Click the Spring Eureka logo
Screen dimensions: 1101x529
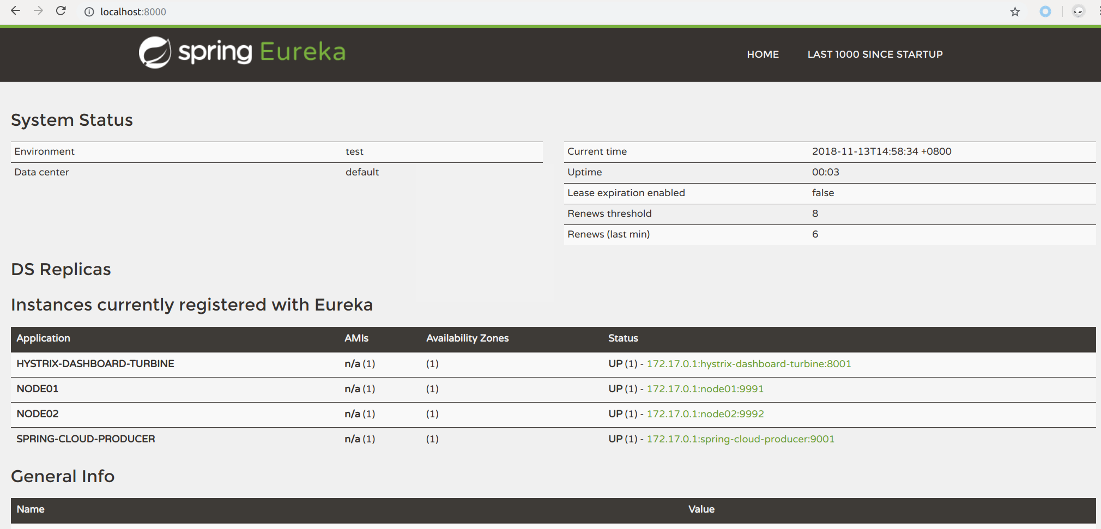click(242, 52)
